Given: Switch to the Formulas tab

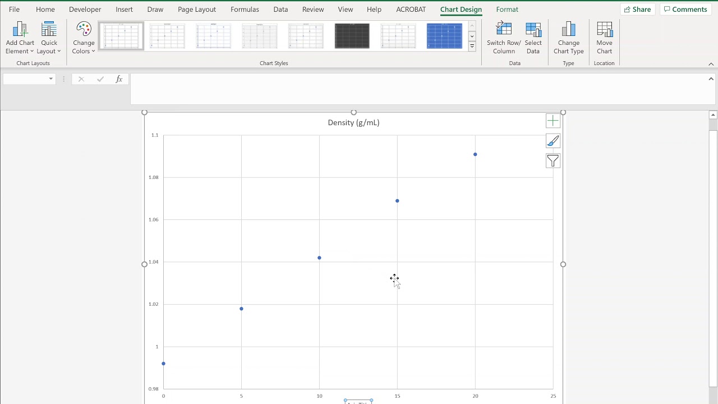Looking at the screenshot, I should coord(245,10).
